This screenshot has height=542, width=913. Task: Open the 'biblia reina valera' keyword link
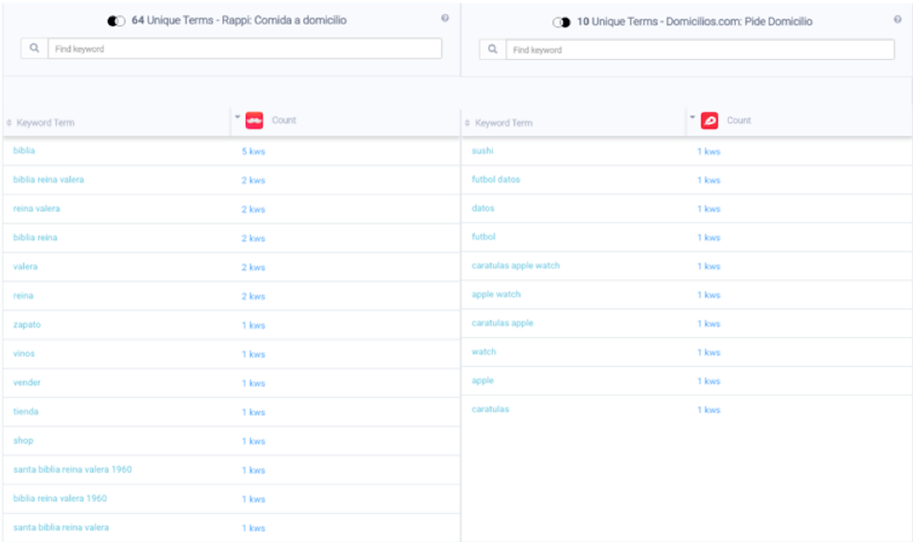(49, 179)
